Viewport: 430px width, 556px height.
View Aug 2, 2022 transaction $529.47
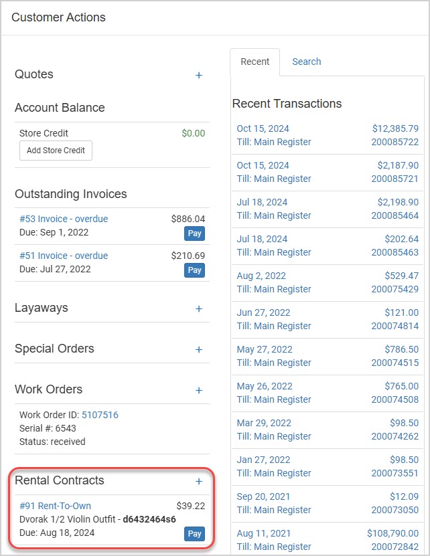pyautogui.click(x=328, y=282)
